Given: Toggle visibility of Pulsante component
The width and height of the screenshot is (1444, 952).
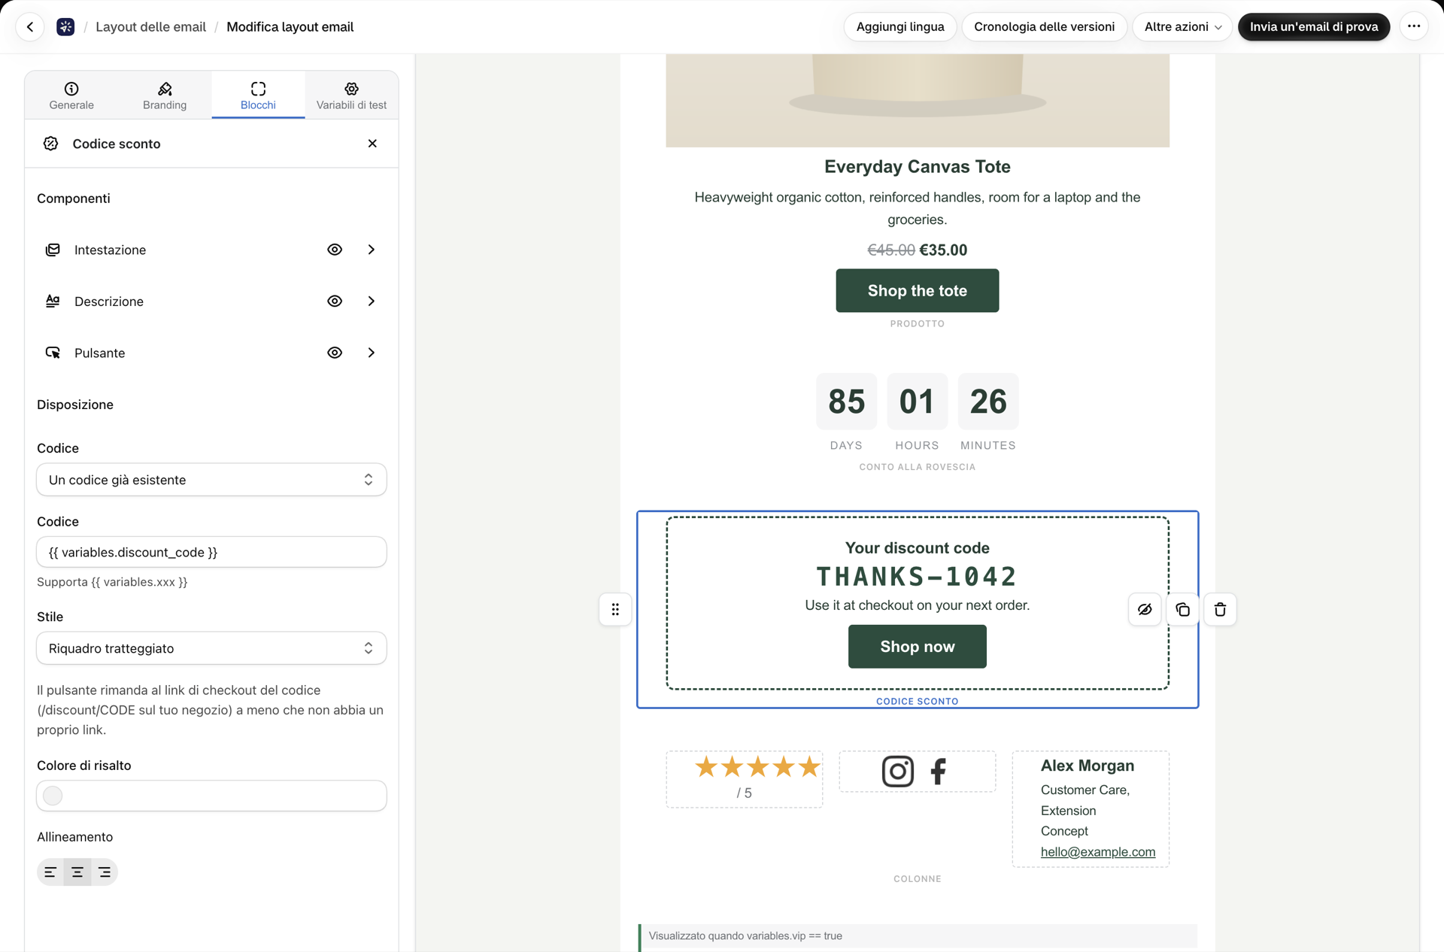Looking at the screenshot, I should 335,353.
